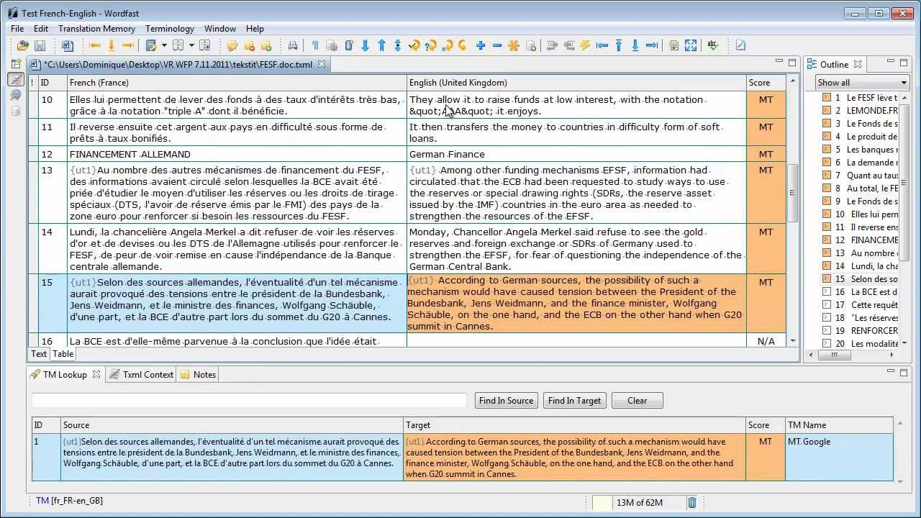Open the Translation Memory menu
921x518 pixels.
[x=96, y=29]
